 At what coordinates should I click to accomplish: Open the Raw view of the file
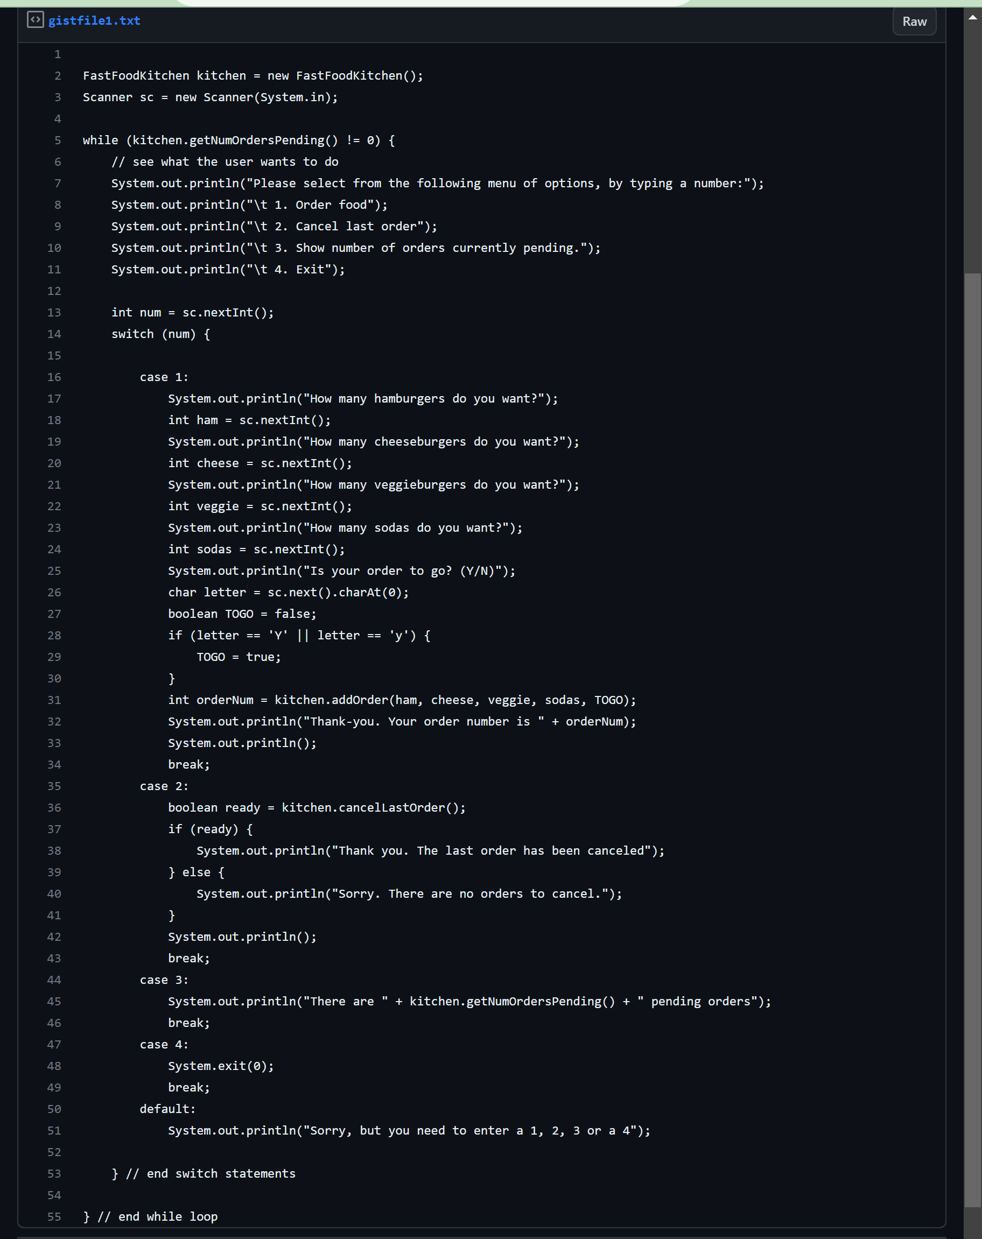tap(914, 22)
